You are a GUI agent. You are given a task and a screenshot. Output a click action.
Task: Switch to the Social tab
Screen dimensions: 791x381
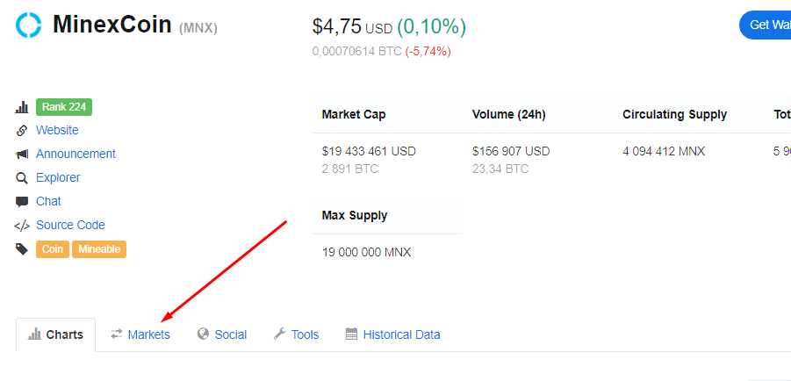pos(222,334)
